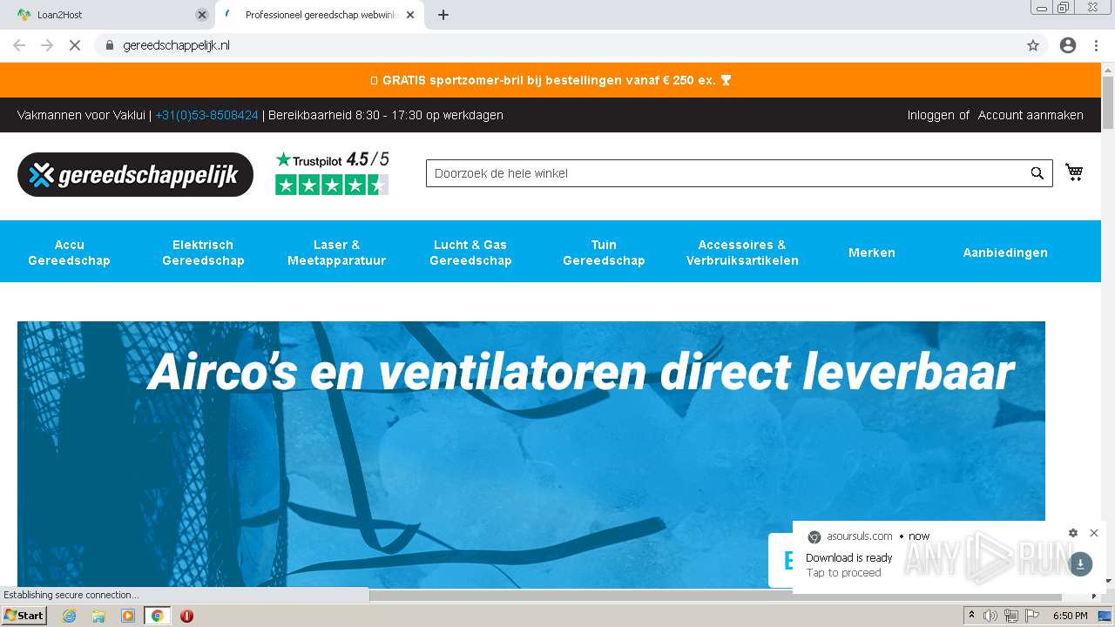This screenshot has width=1115, height=627.
Task: Open Action Center flag icon
Action: coord(1032,616)
